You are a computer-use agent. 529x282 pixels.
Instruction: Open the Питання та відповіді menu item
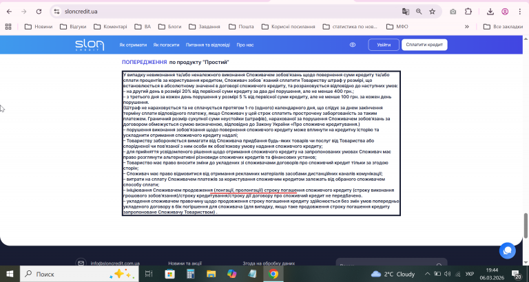(208, 45)
